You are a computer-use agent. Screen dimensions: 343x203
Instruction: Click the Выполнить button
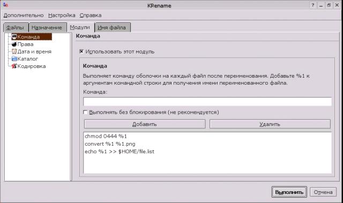click(x=289, y=192)
